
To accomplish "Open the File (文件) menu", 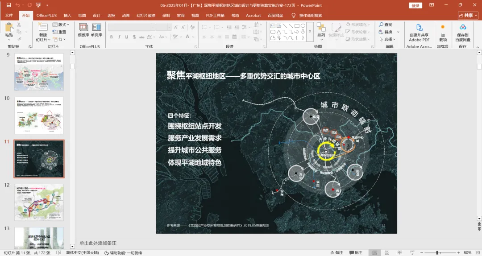I will click(9, 15).
